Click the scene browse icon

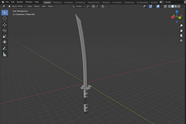(x=162, y=2)
